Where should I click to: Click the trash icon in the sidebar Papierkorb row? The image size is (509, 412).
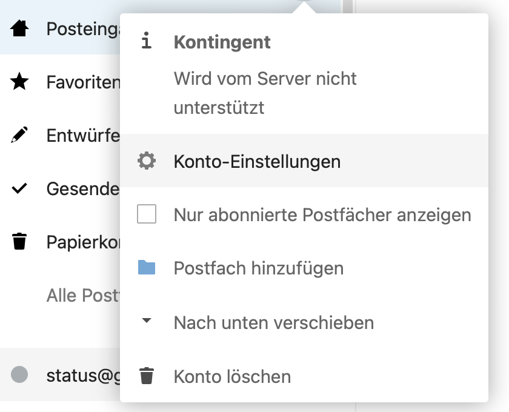click(19, 241)
